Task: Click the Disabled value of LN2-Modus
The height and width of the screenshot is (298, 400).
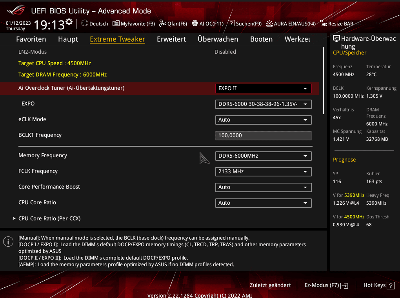Action: click(x=225, y=52)
